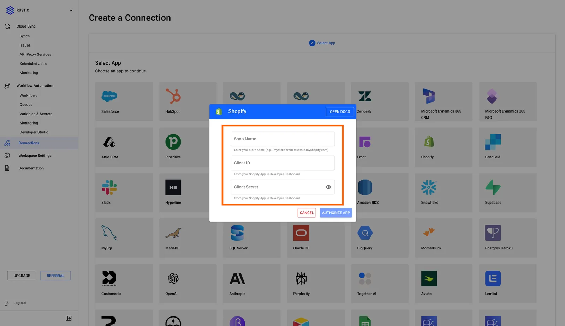Open Developer Studio

34,132
